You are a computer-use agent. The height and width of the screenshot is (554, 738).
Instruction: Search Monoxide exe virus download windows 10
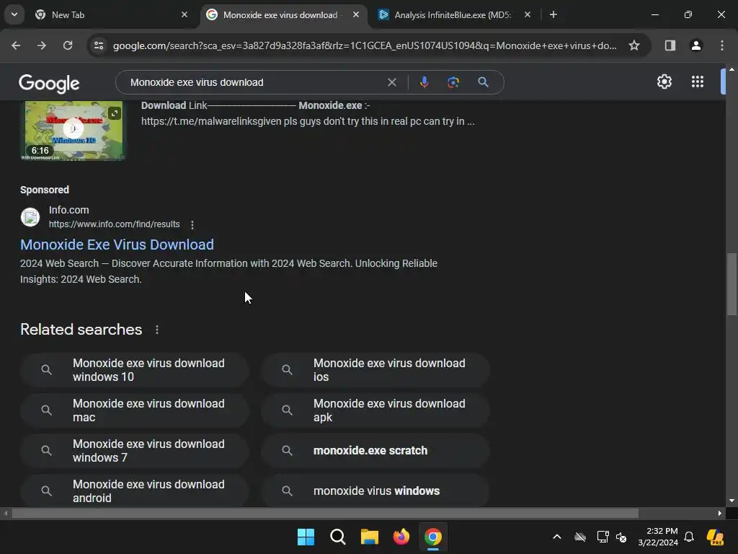point(135,370)
